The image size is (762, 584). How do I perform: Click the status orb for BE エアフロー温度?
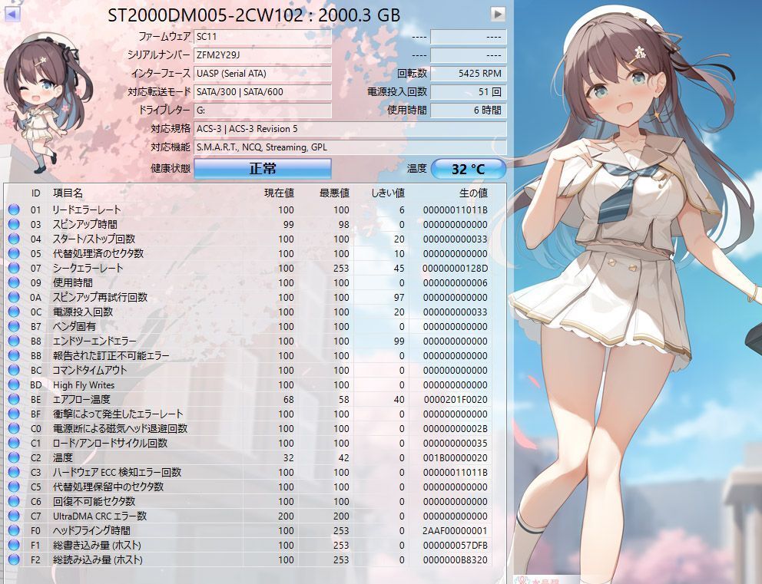[14, 400]
